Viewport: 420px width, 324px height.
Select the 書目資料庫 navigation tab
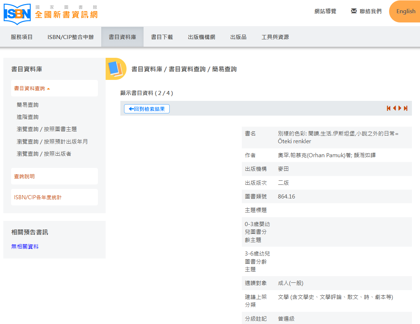[x=122, y=37]
